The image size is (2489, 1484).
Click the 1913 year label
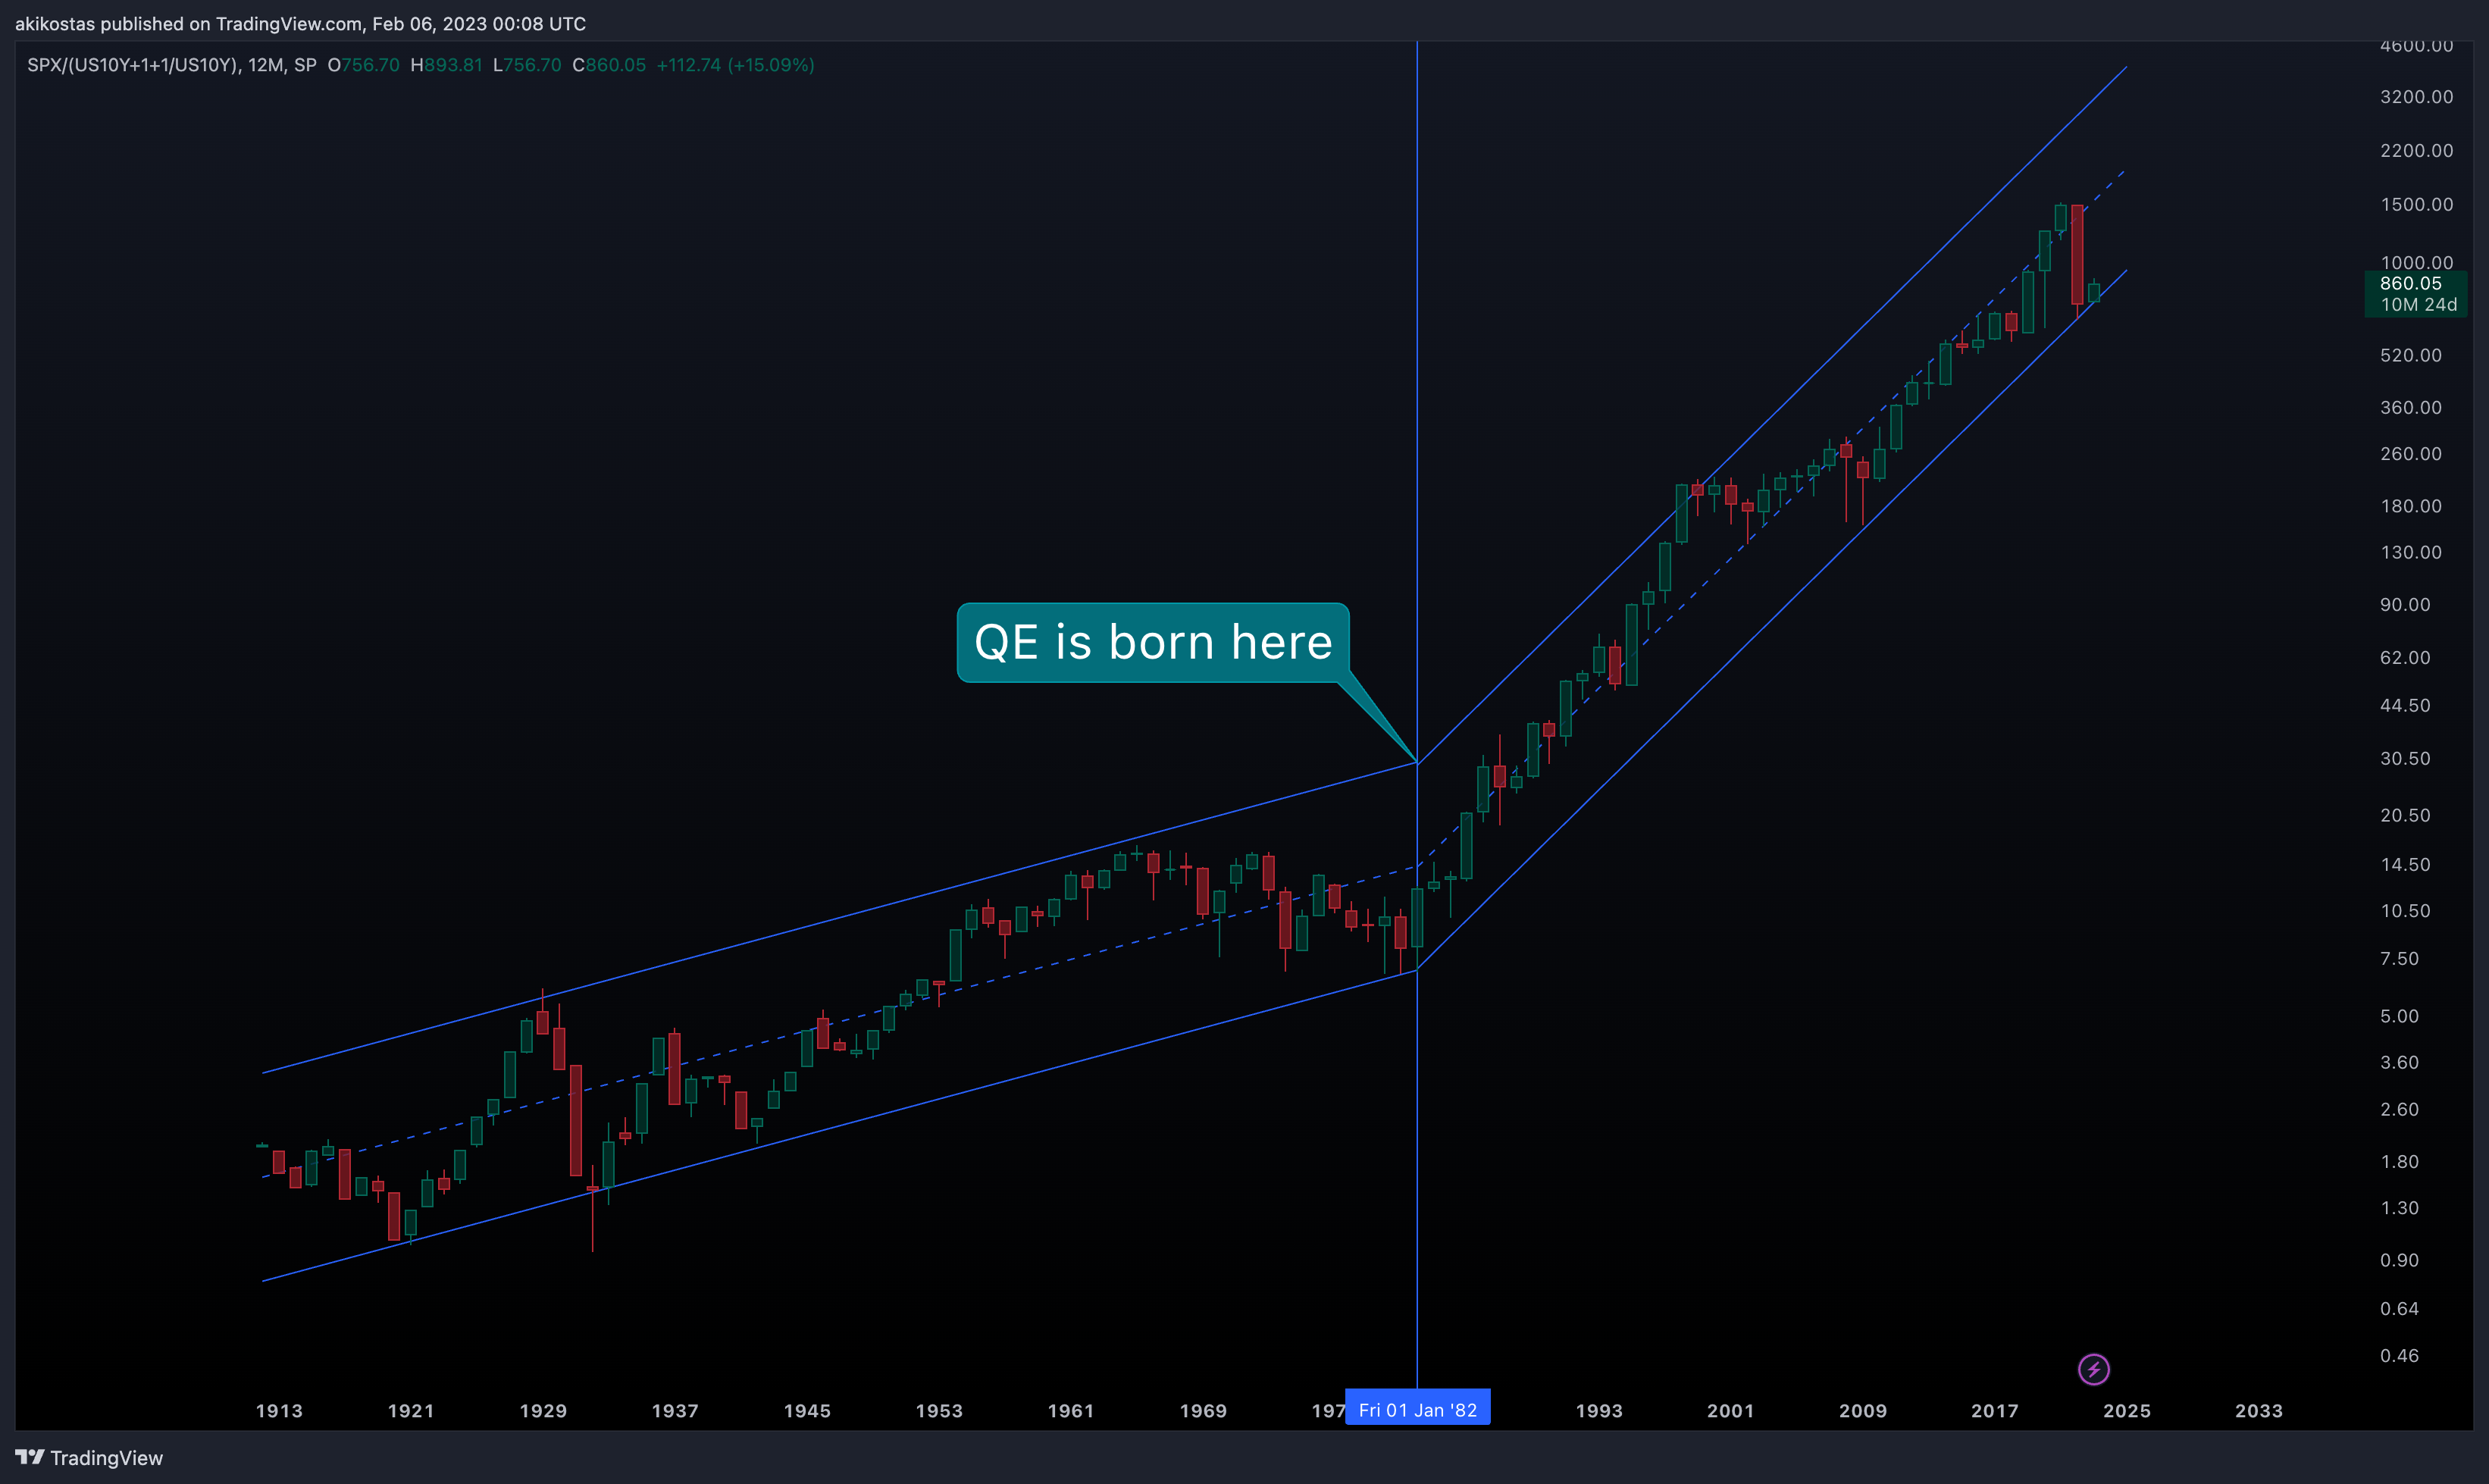coord(279,1411)
